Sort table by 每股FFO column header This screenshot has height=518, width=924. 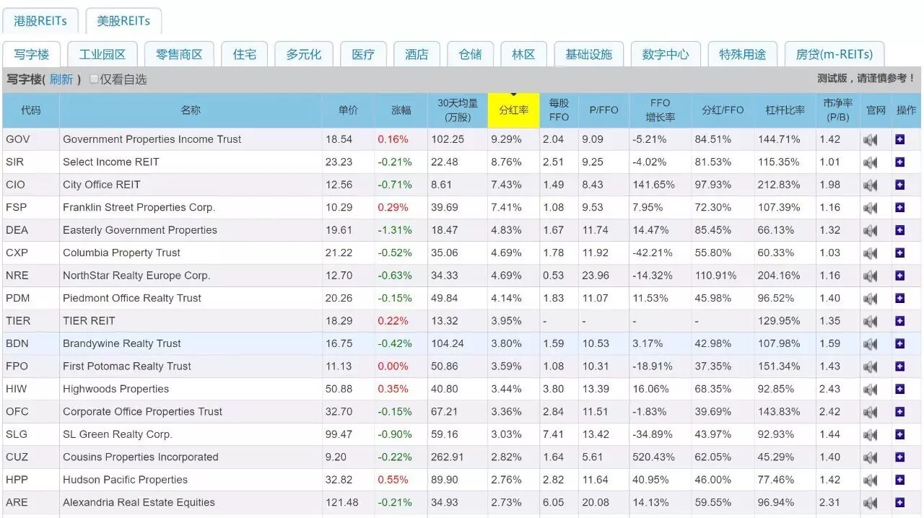[559, 110]
